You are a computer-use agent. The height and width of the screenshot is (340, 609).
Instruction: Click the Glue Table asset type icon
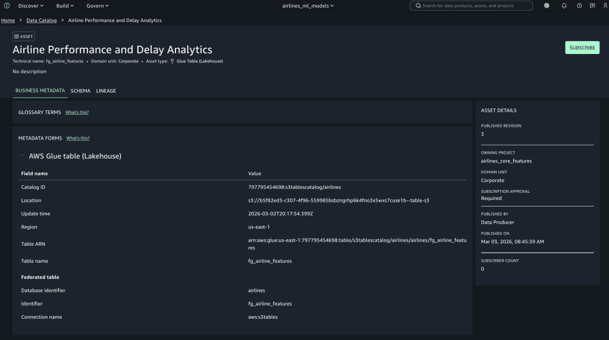[172, 61]
